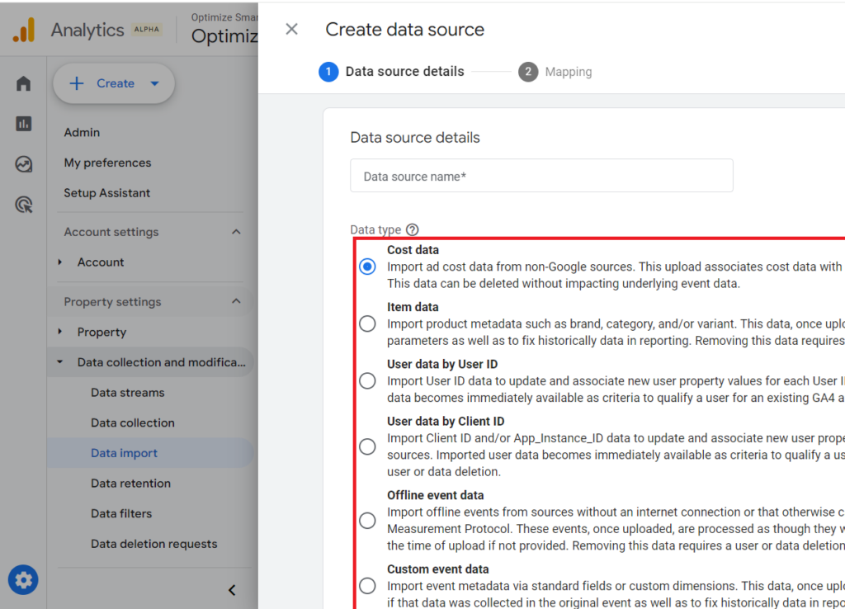Click the User data by User ID heading
This screenshot has width=845, height=609.
coord(442,364)
